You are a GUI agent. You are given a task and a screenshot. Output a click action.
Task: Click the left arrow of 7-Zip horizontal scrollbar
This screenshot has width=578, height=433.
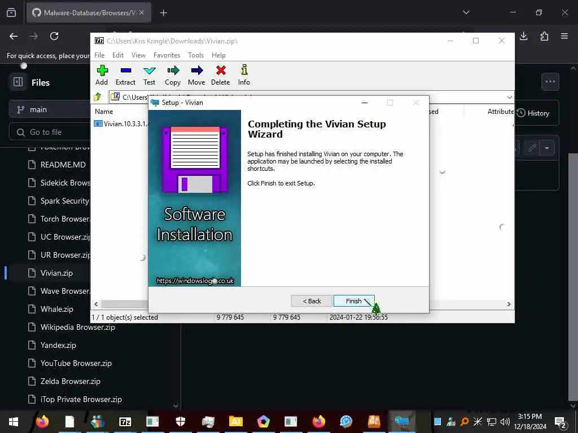click(96, 304)
